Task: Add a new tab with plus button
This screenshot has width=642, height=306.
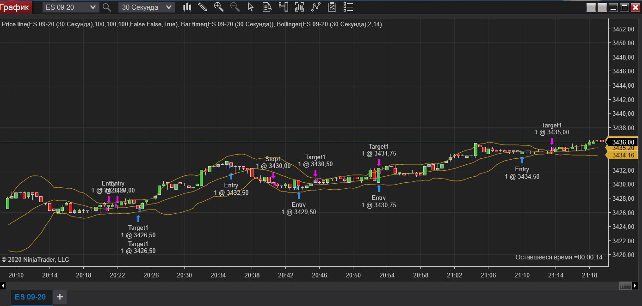Action: pyautogui.click(x=60, y=297)
